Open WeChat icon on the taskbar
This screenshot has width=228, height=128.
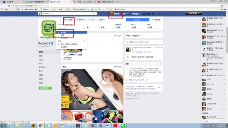pos(48,125)
